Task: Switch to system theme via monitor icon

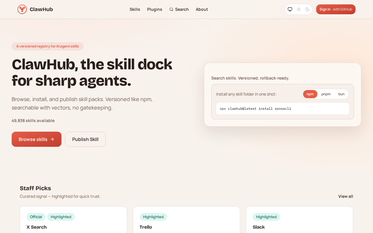Action: [290, 9]
